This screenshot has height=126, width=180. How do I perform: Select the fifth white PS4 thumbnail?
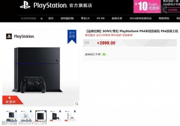pos(70,116)
